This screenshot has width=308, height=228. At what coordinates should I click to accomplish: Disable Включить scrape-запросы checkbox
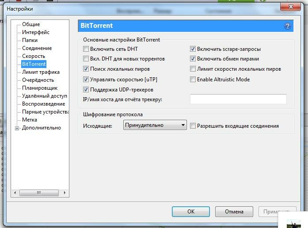[193, 49]
